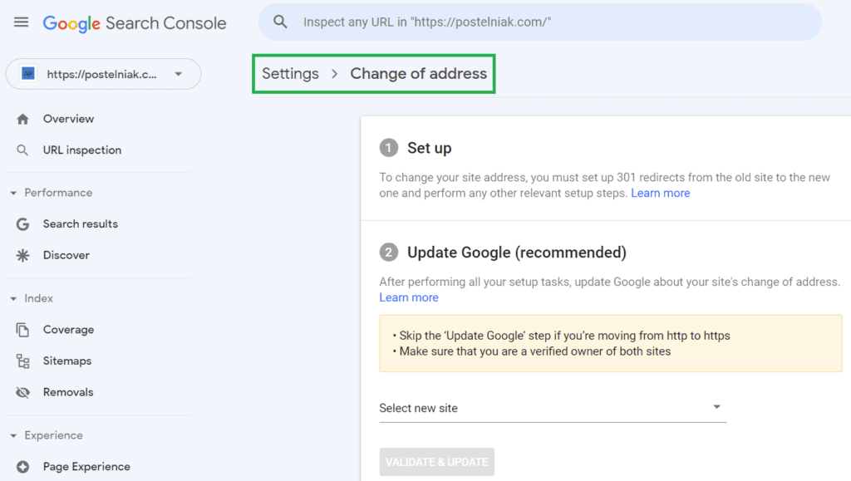Click the Coverage pages icon
Screen dimensions: 851x481
click(x=22, y=330)
